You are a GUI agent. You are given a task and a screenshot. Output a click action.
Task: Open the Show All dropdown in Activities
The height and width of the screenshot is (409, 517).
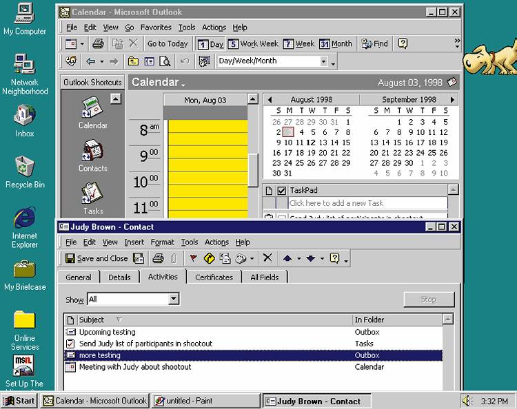pyautogui.click(x=174, y=299)
